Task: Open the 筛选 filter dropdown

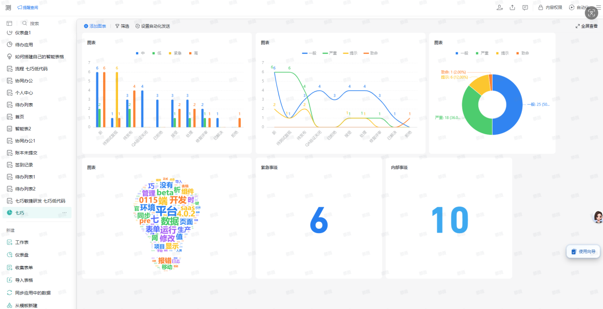Action: tap(122, 26)
